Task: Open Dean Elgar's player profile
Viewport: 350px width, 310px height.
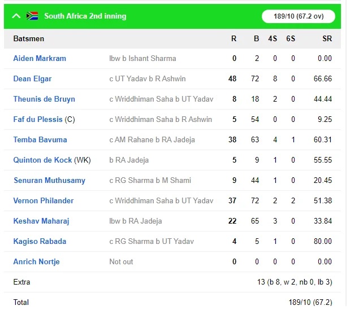Action: (x=32, y=78)
